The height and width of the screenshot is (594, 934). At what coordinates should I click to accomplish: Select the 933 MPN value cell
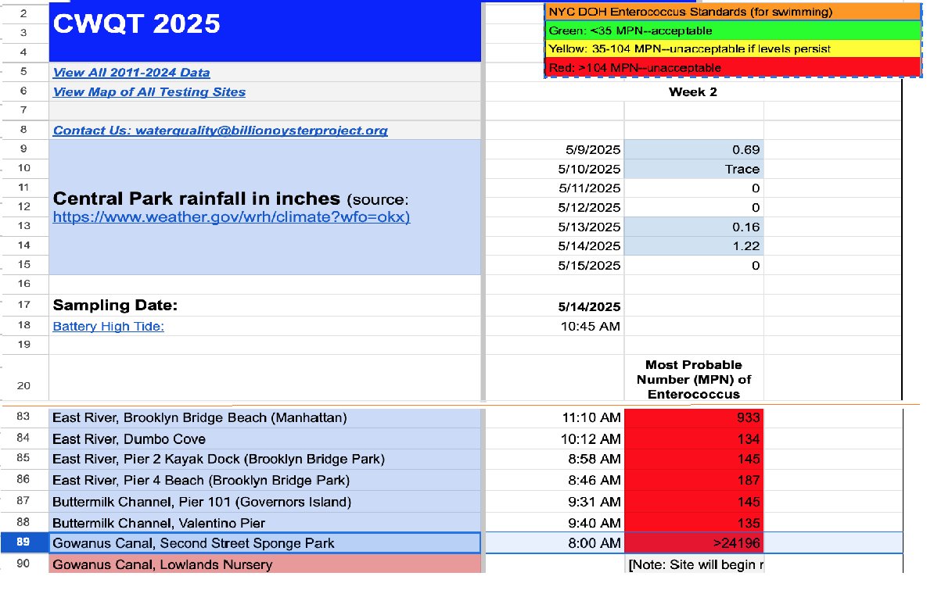click(694, 418)
